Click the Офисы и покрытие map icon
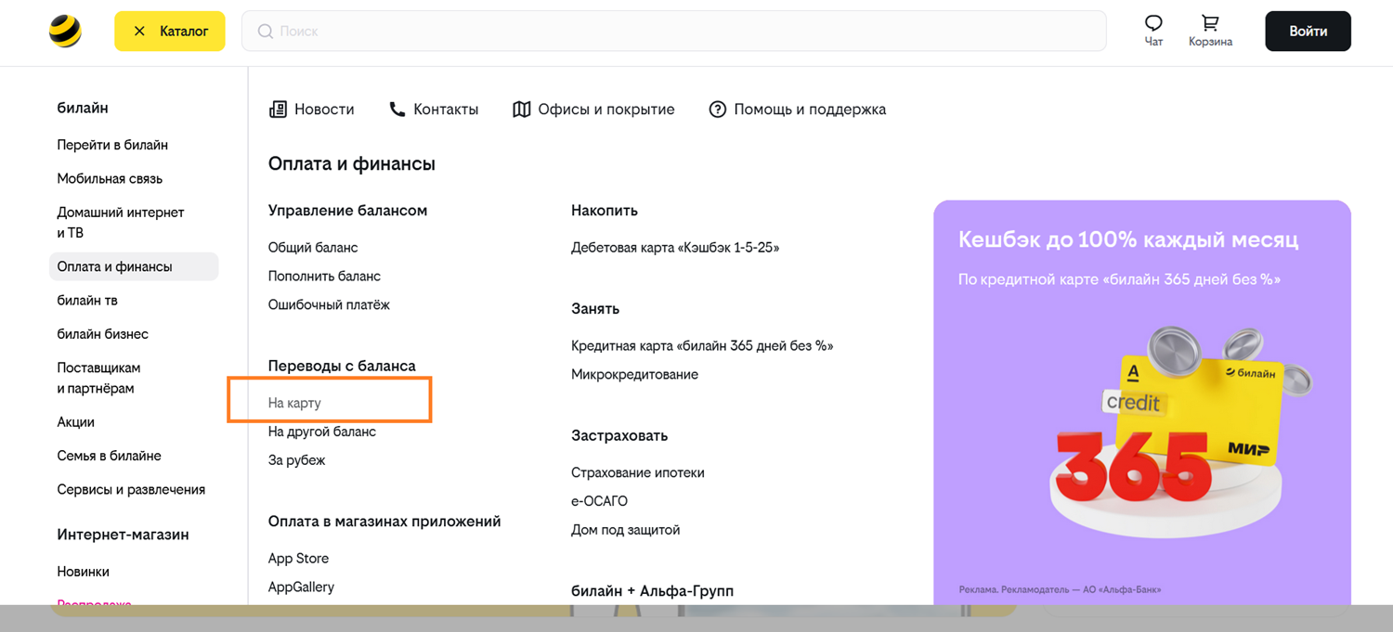Image resolution: width=1393 pixels, height=632 pixels. (522, 110)
